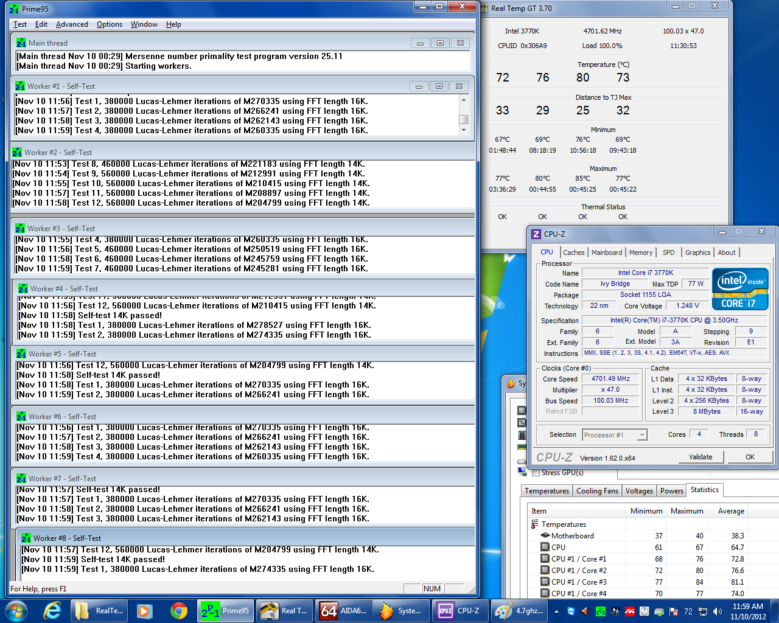Click the Validate button in CPU-Z
Viewport: 779px width, 623px height.
click(700, 457)
